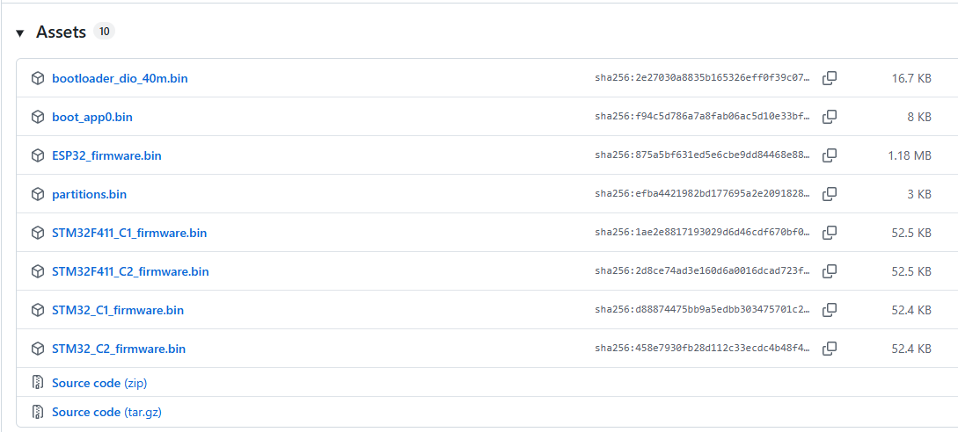Viewport: 958px width, 432px height.
Task: Copy SHA256 hash for STM32F411_C1_firmware.bin
Action: click(829, 233)
